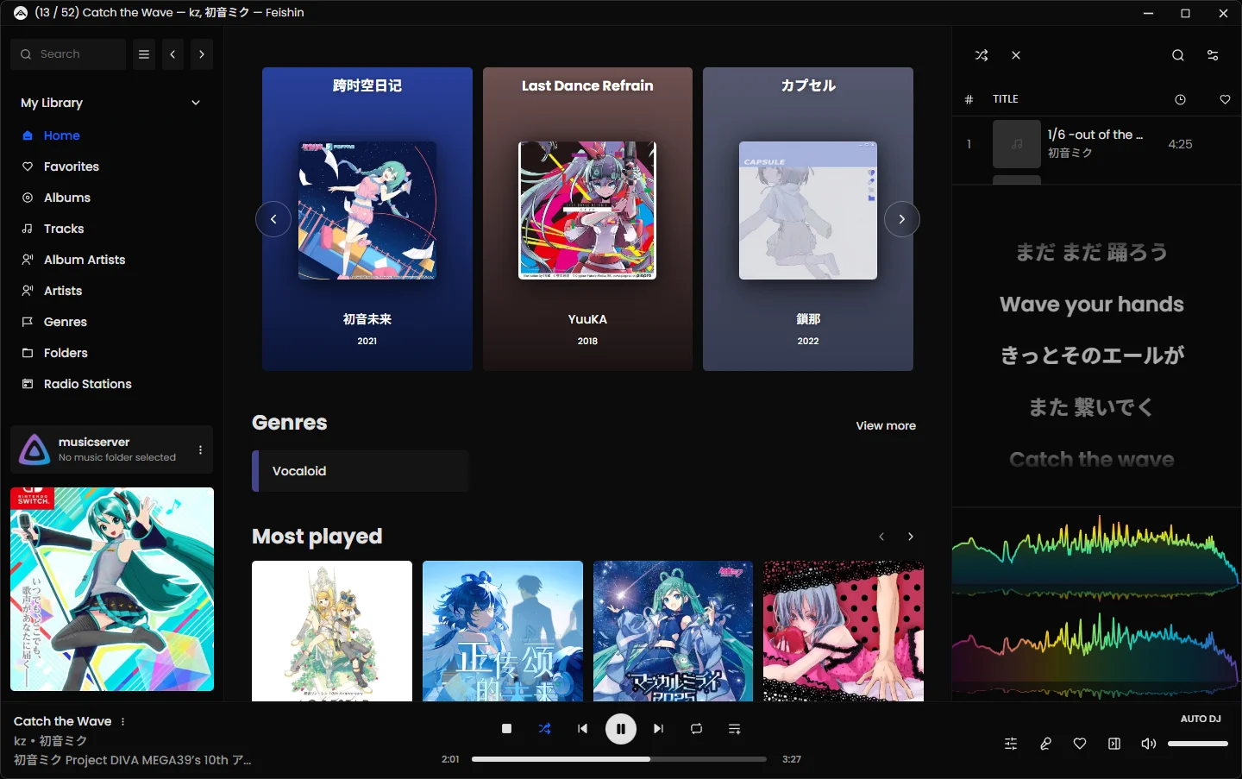Toggle repeat mode in the player bar

coord(696,729)
